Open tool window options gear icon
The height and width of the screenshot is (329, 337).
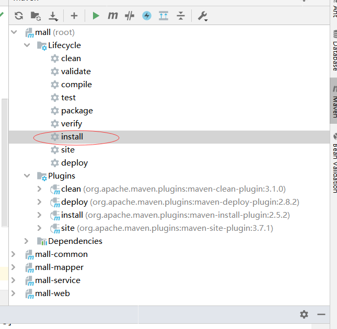[304, 314]
